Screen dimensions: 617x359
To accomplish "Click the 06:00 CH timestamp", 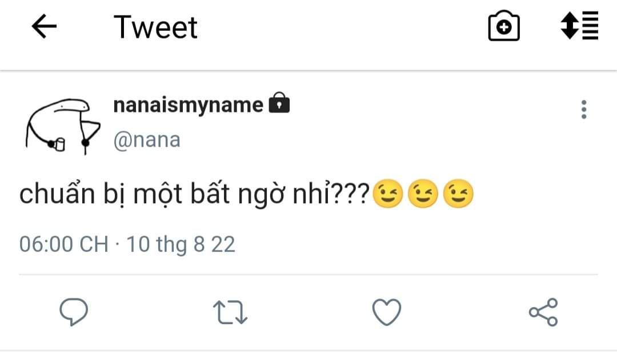I will (64, 244).
